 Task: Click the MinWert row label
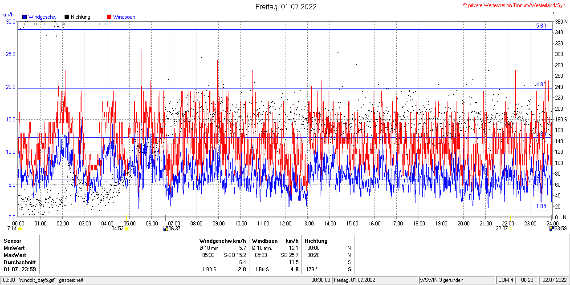14,248
